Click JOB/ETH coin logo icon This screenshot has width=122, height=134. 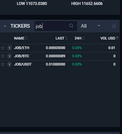tap(10, 48)
